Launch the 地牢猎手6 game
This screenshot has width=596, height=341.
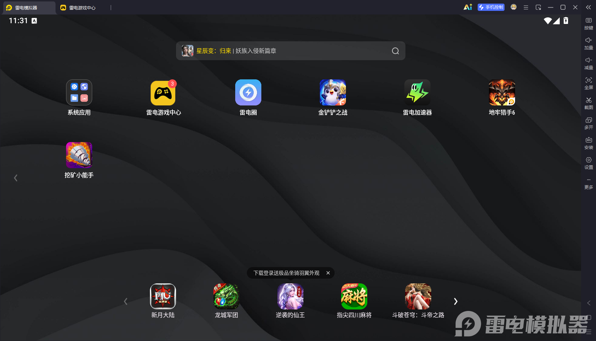pyautogui.click(x=502, y=92)
